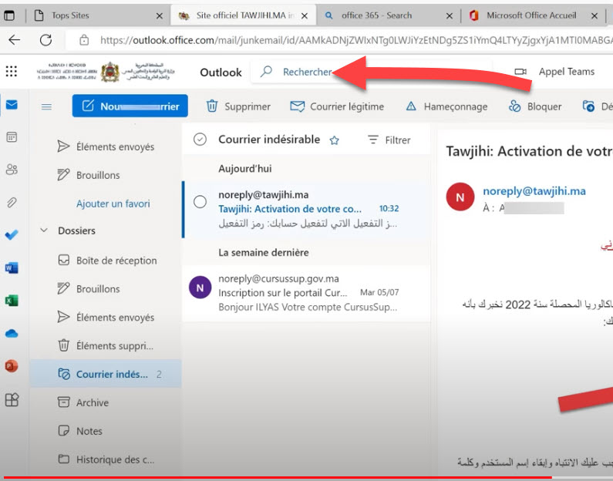Open the Files attachments paperclip icon
This screenshot has height=481, width=613.
[12, 203]
